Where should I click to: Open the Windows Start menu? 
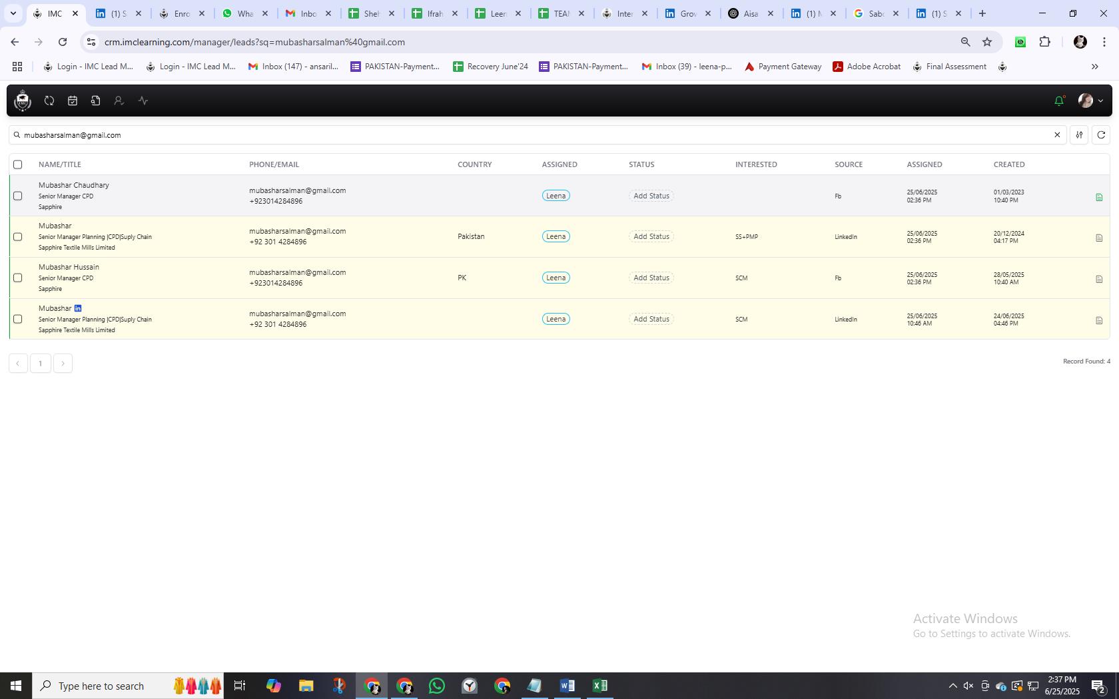pyautogui.click(x=16, y=686)
